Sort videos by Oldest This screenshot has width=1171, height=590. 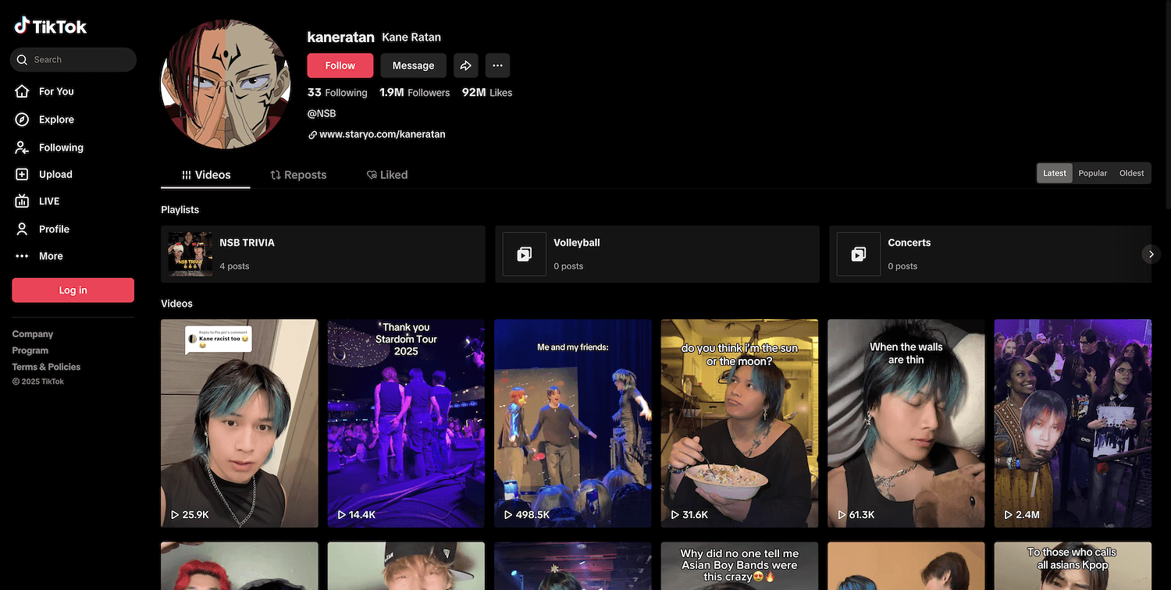(1131, 173)
